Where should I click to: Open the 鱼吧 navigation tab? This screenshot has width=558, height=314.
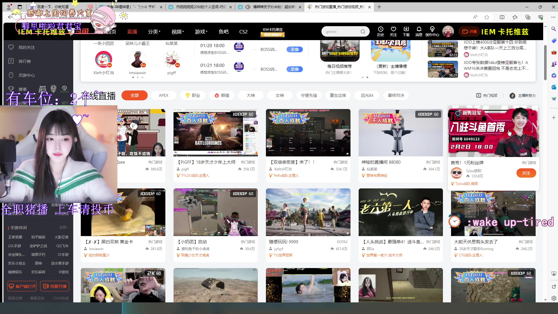pos(223,32)
